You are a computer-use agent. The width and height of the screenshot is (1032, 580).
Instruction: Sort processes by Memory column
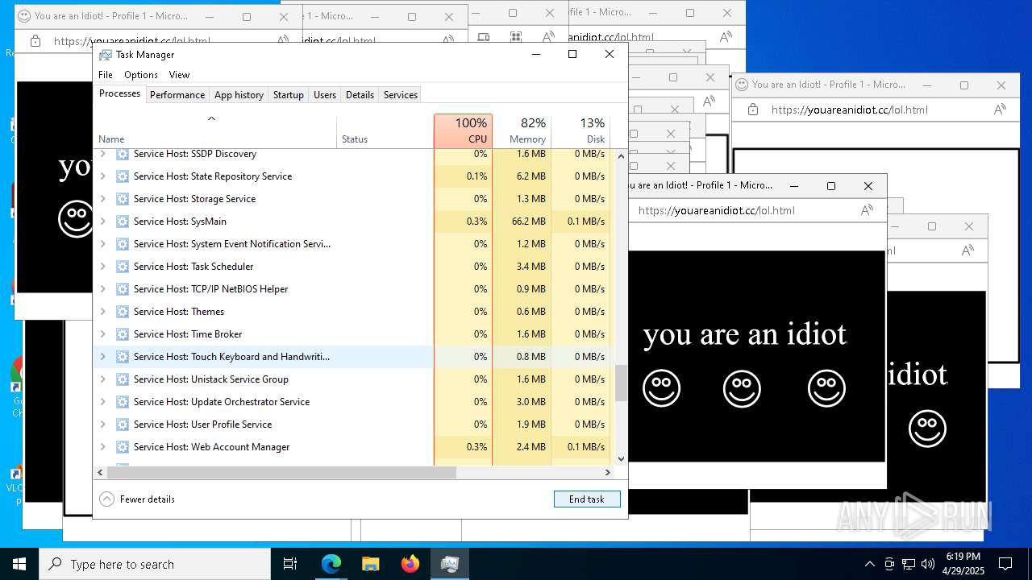pos(522,131)
